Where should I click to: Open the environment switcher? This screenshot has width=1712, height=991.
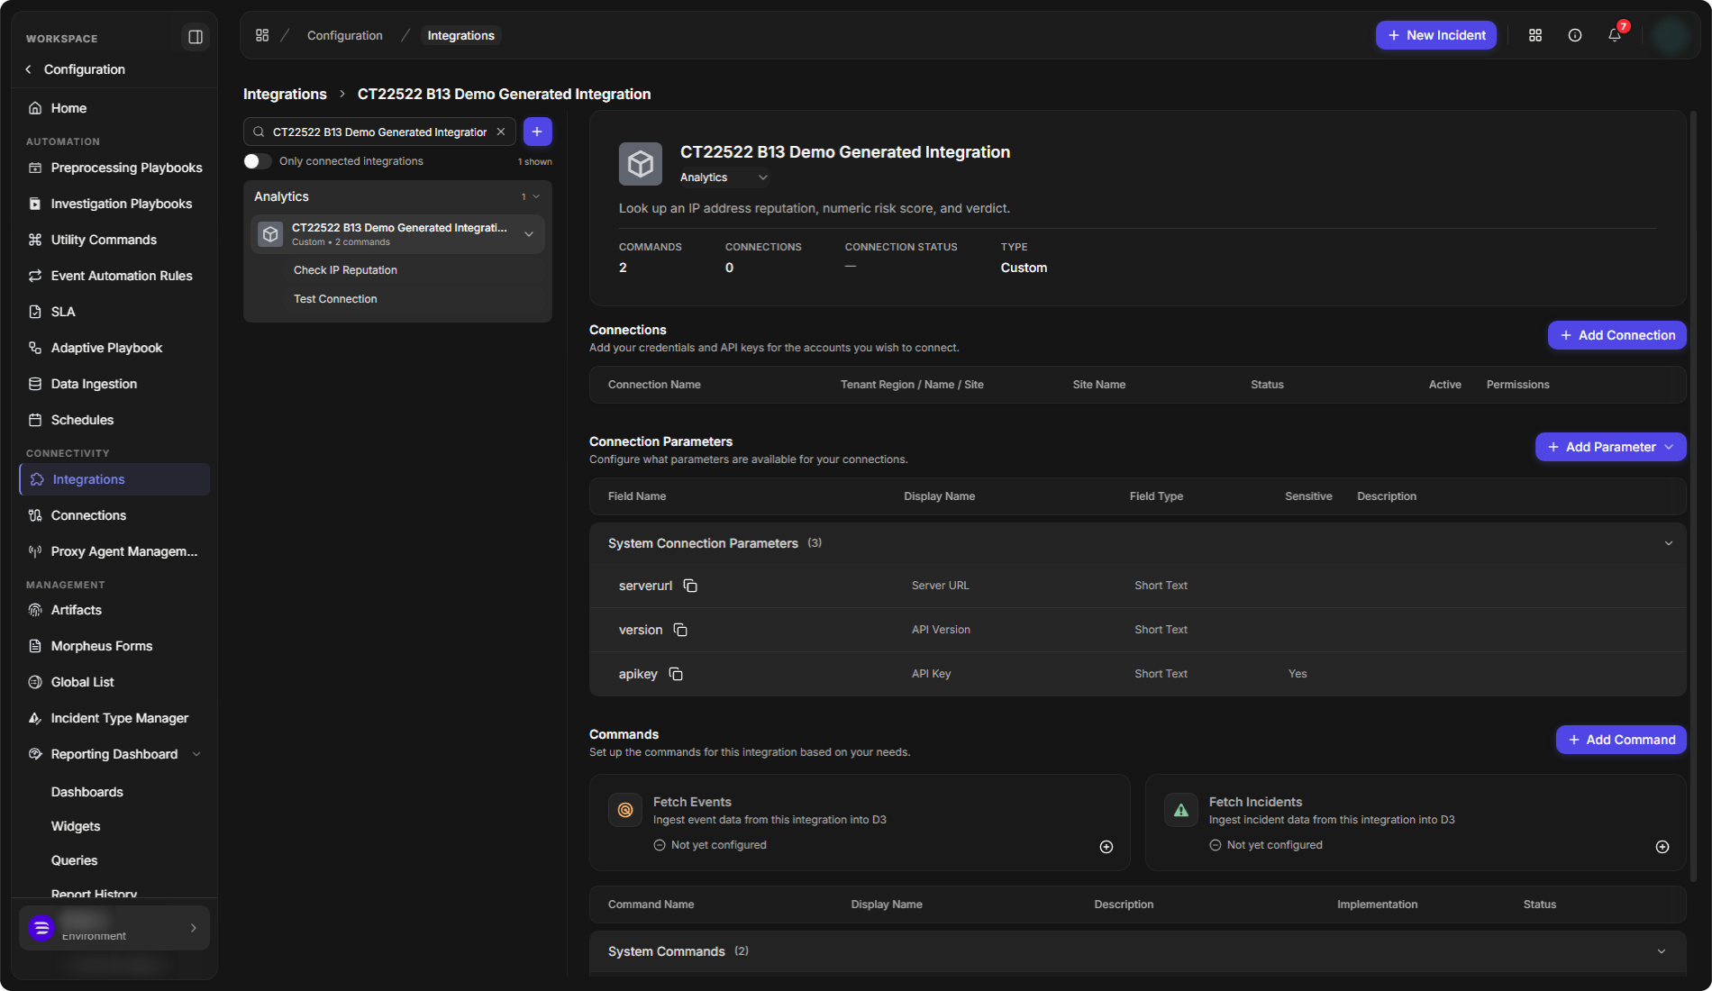(x=114, y=928)
